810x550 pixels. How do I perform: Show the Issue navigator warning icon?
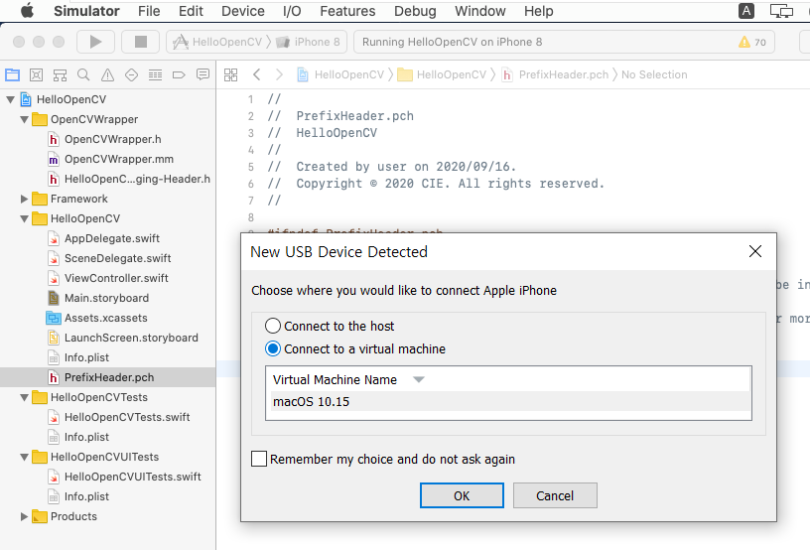[107, 74]
